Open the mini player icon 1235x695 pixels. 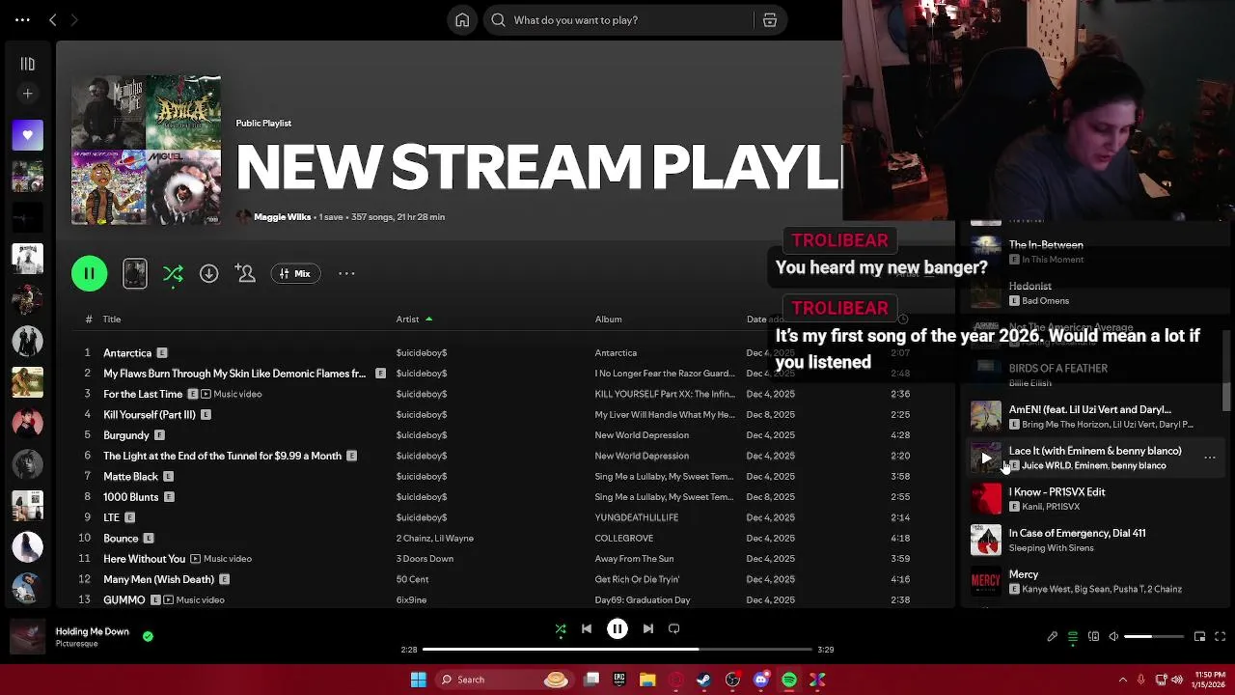pyautogui.click(x=1199, y=636)
